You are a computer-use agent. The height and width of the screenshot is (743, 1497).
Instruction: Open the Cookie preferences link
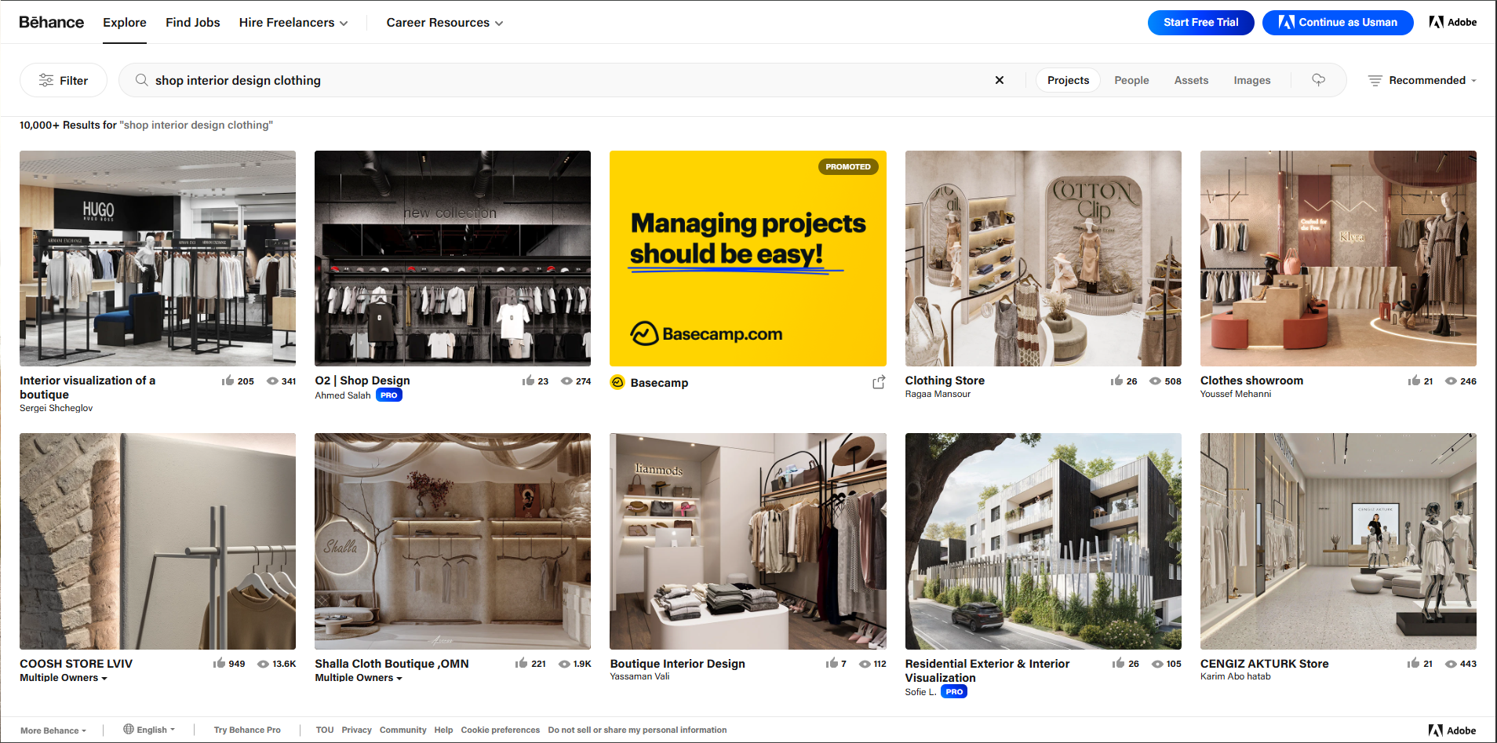[x=500, y=730]
